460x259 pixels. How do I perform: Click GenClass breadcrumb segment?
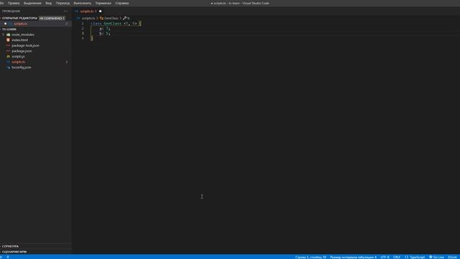(111, 18)
